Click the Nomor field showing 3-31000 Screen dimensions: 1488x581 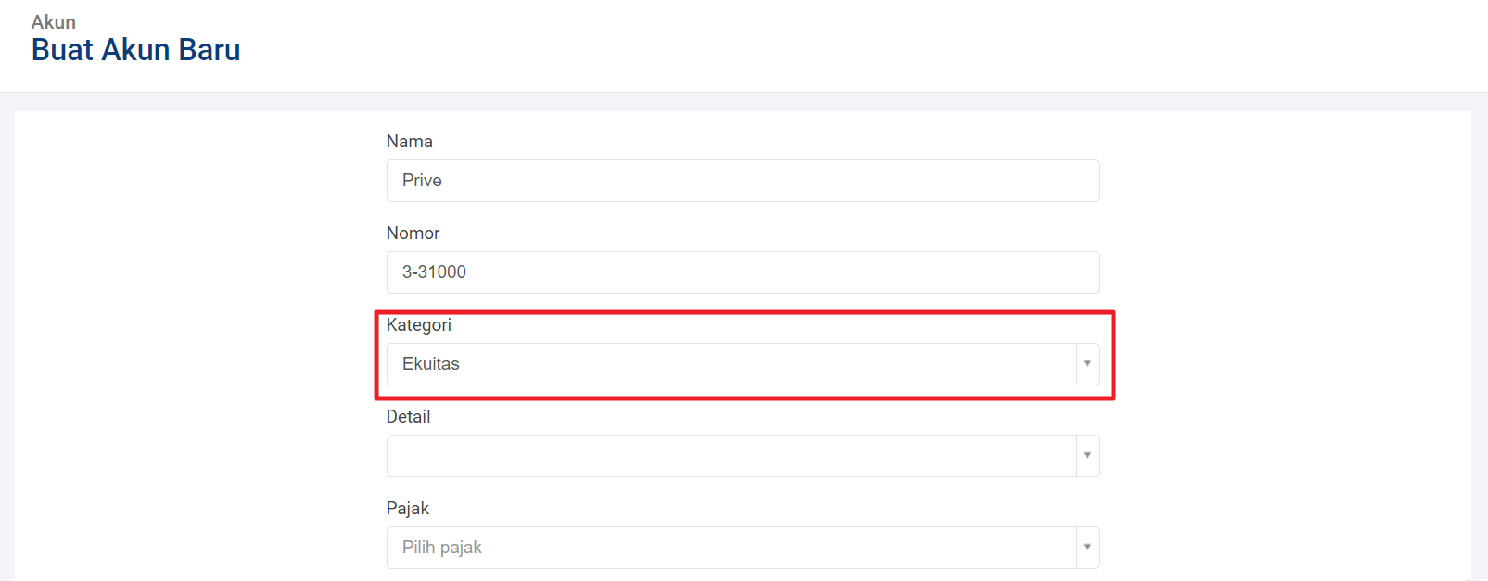point(742,272)
